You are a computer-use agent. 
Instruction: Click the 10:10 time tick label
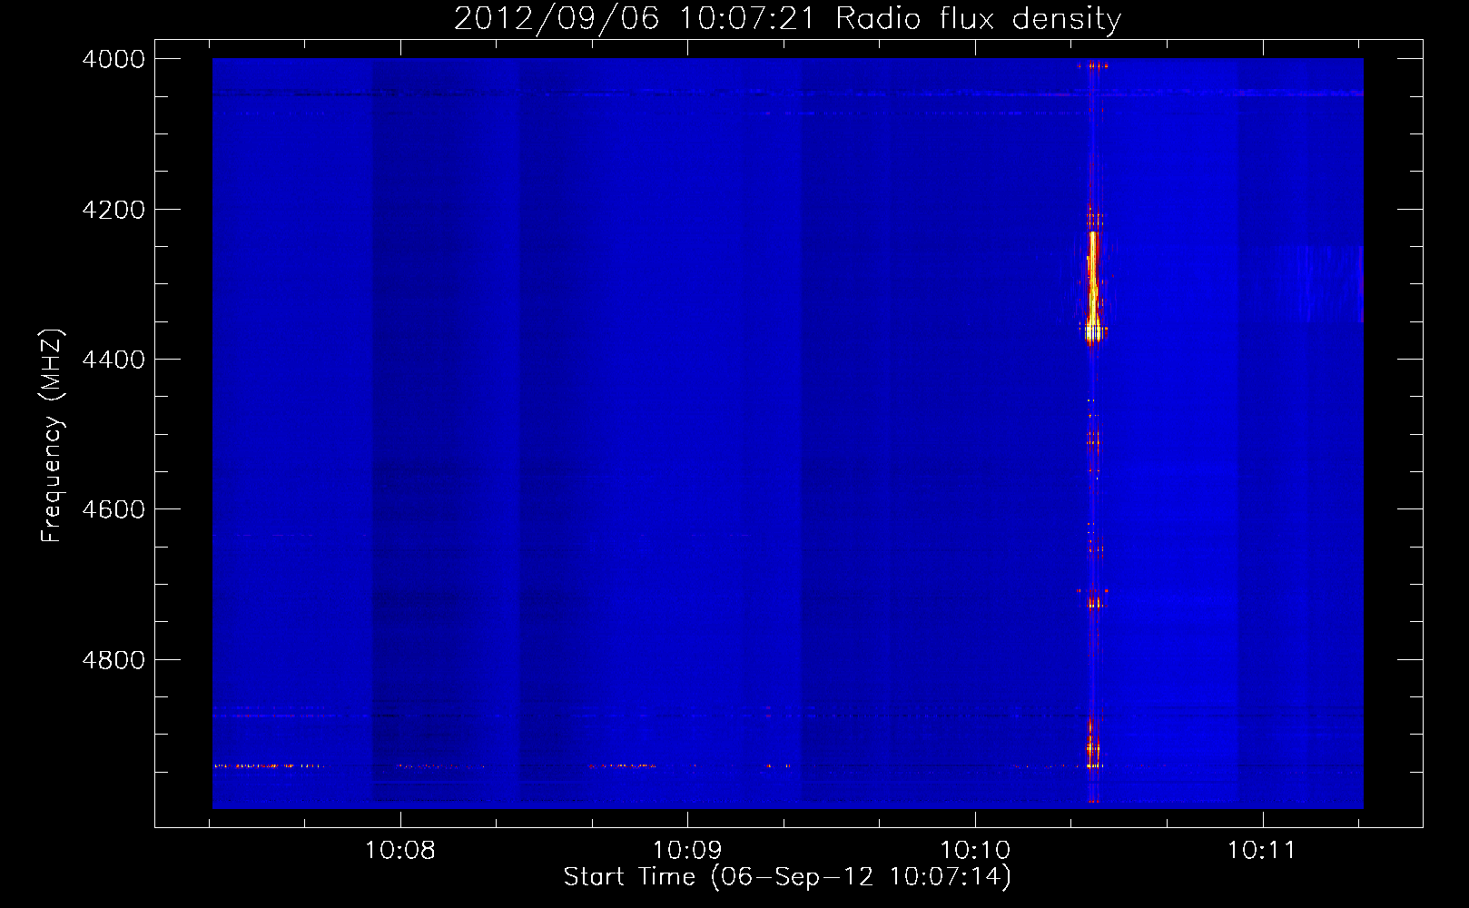[975, 851]
